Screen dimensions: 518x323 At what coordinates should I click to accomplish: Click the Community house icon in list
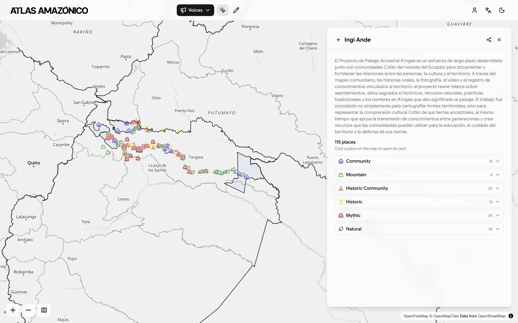tap(341, 161)
